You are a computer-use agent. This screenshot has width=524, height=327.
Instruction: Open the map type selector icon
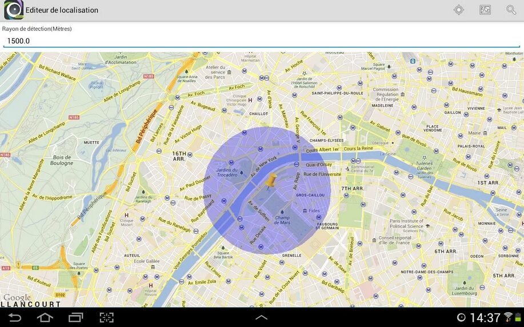(x=485, y=10)
